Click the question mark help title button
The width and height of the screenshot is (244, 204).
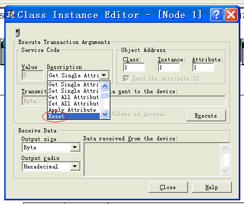217,15
